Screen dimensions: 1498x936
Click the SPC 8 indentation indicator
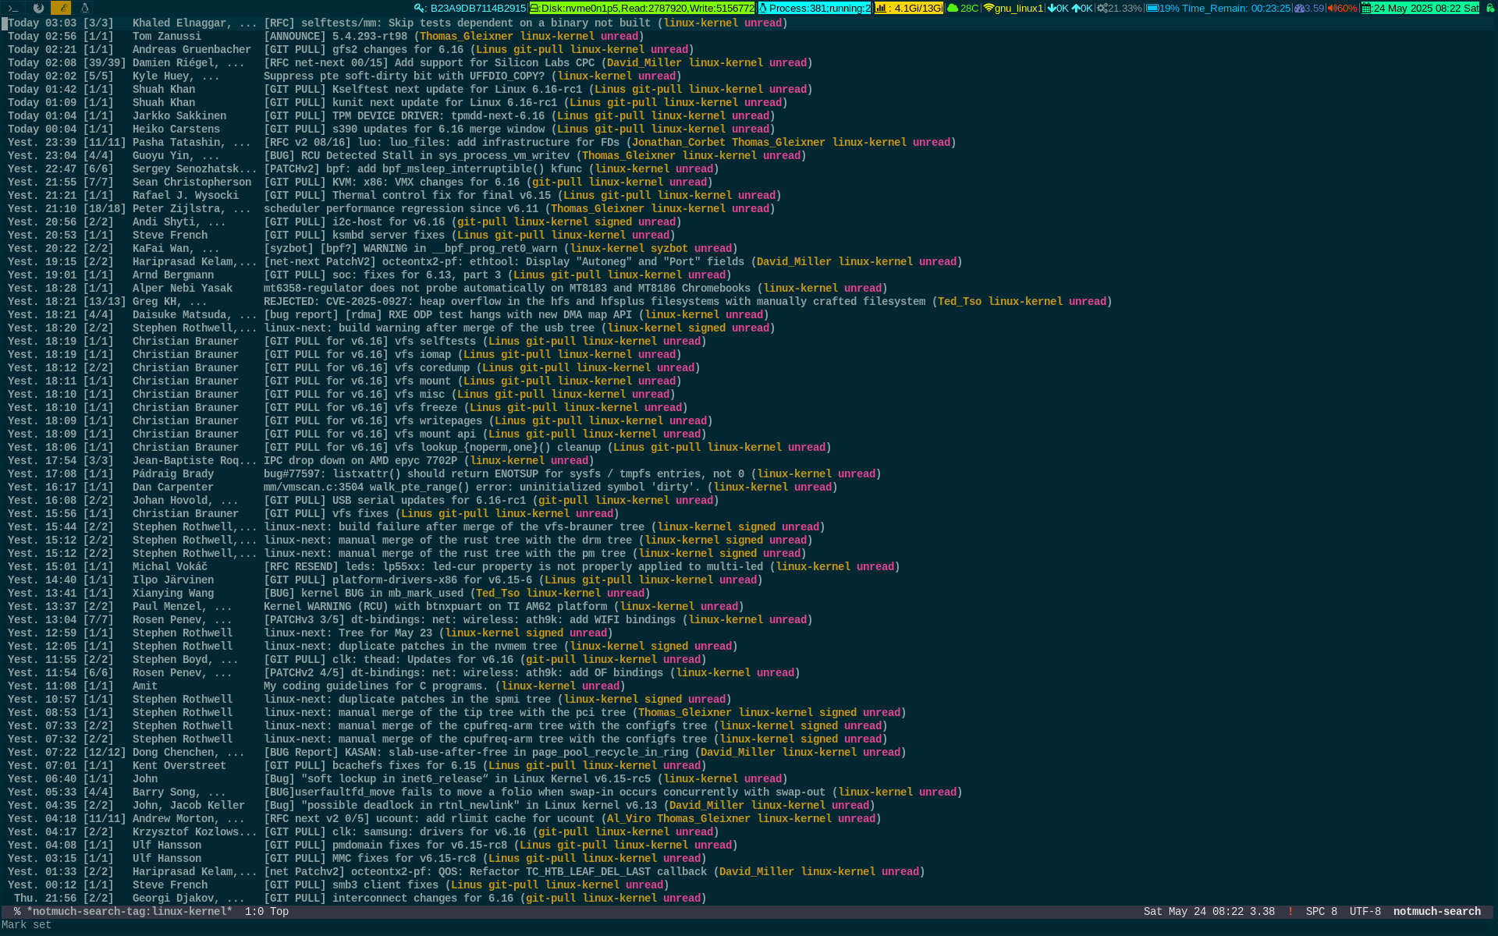tap(1321, 911)
